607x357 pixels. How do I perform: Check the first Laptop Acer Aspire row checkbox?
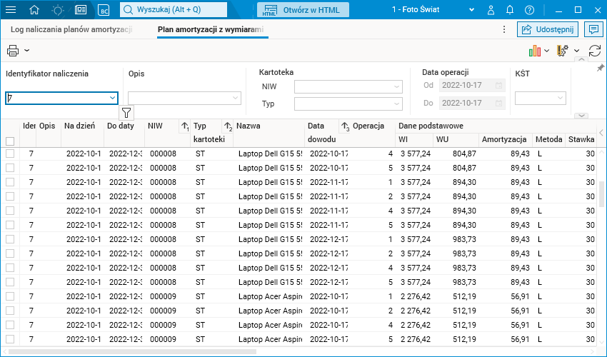point(10,296)
